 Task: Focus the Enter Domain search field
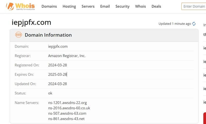[x=194, y=6]
